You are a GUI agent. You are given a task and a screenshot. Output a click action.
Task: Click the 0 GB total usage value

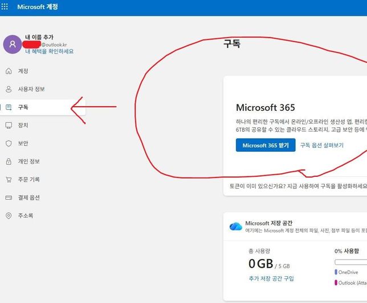tap(261, 264)
